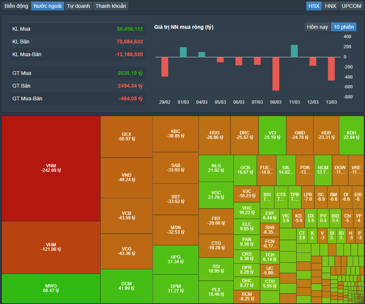Click the SAB -33.93 tỷ tile

(175, 168)
